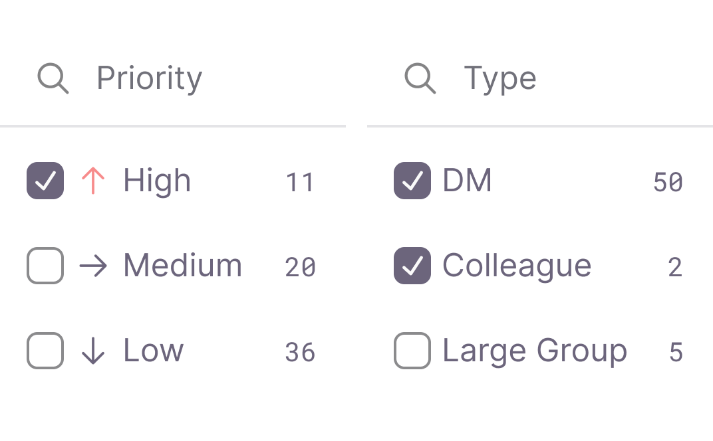Click the Low count number 36

(x=300, y=352)
